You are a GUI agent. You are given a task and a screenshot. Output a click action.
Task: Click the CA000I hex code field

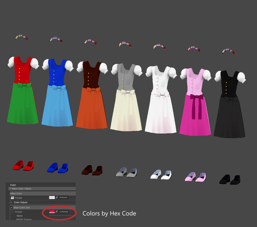64,212
